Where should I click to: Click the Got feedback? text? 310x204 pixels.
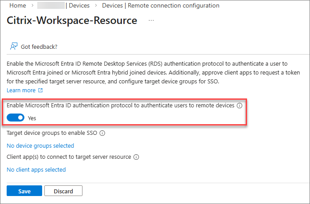point(39,47)
